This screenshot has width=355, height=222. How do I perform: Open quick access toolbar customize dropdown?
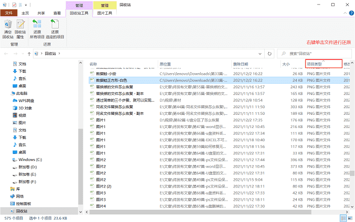pos(26,5)
